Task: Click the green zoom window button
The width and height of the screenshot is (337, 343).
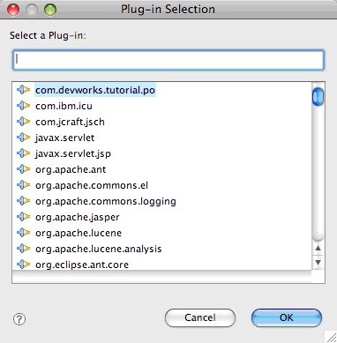Action: pos(50,10)
